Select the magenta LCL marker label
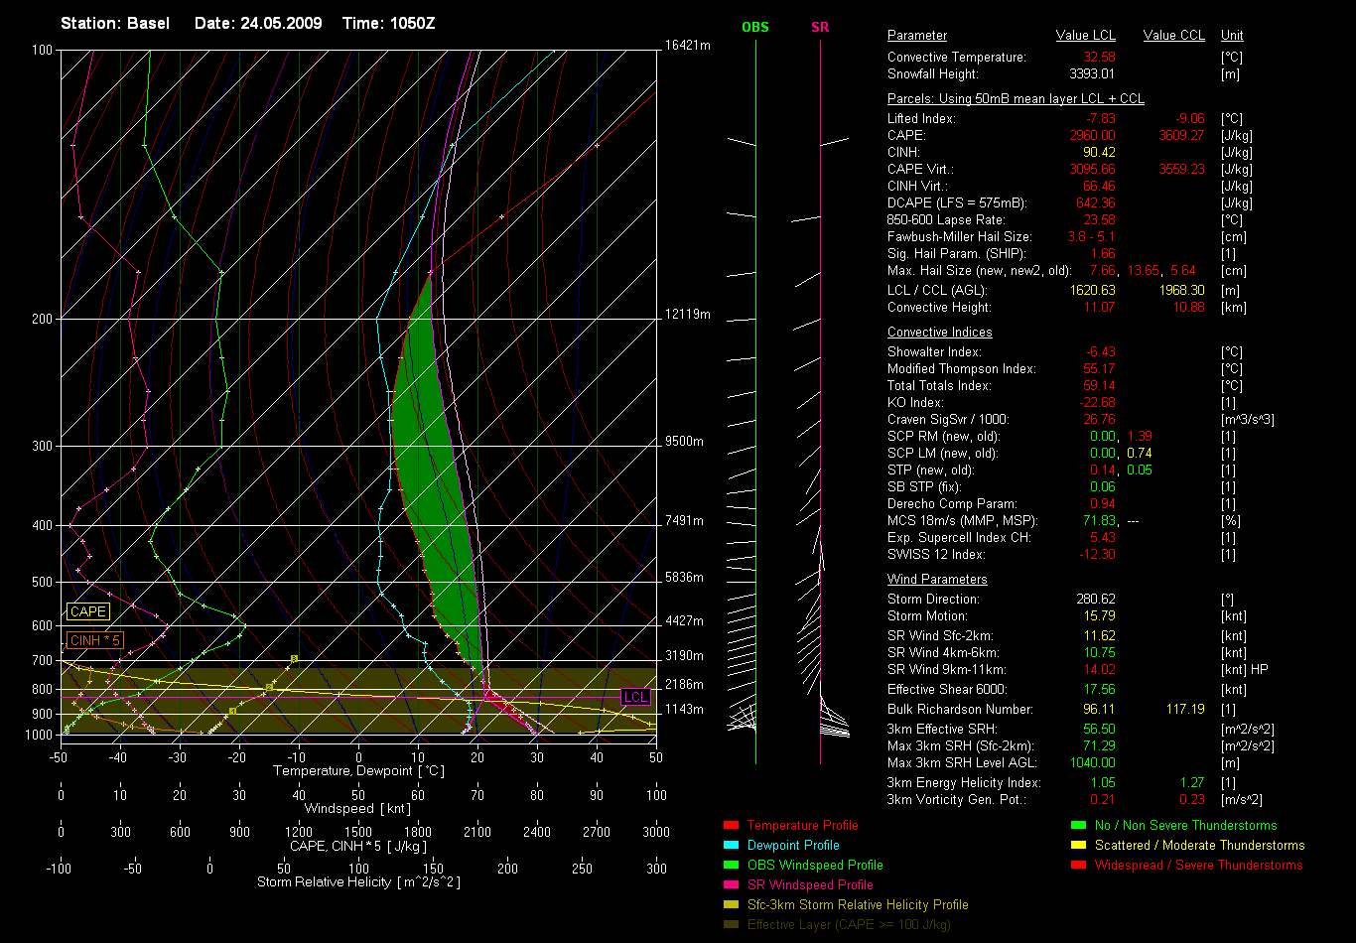 (x=635, y=697)
